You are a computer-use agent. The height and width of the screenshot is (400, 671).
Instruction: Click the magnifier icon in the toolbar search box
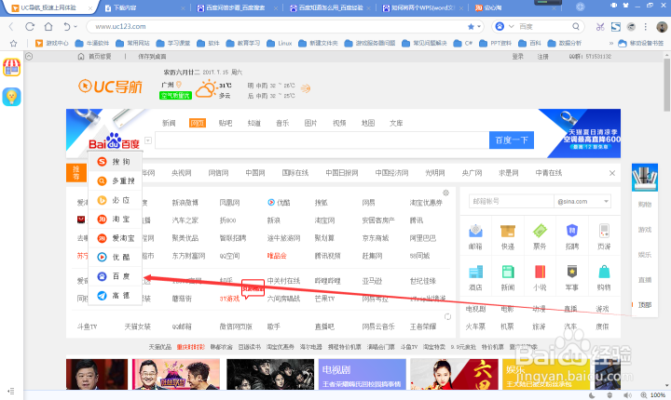pos(576,26)
